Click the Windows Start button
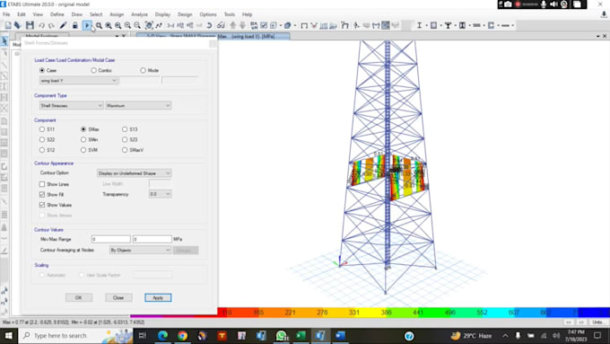This screenshot has height=344, width=610. click(x=9, y=335)
